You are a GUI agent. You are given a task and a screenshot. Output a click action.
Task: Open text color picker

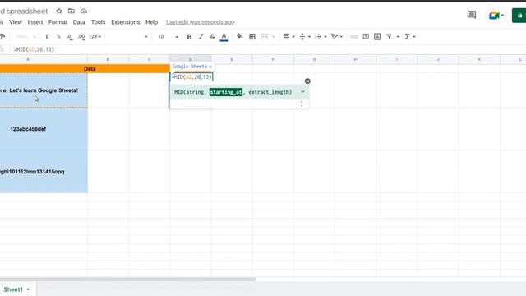224,36
